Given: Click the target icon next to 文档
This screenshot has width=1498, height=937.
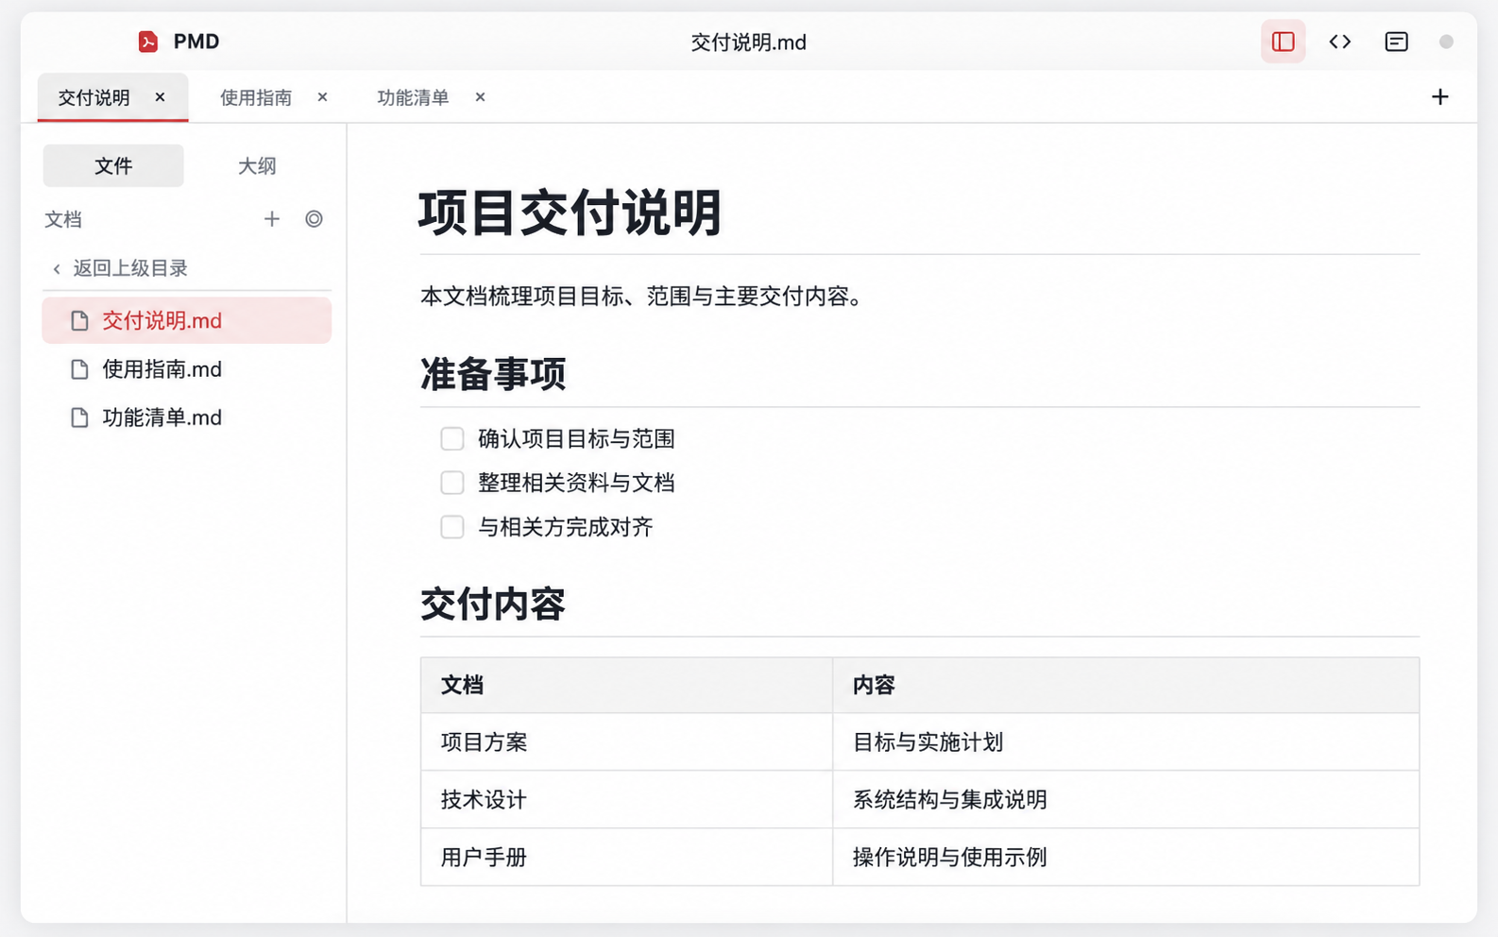Looking at the screenshot, I should coord(314,219).
